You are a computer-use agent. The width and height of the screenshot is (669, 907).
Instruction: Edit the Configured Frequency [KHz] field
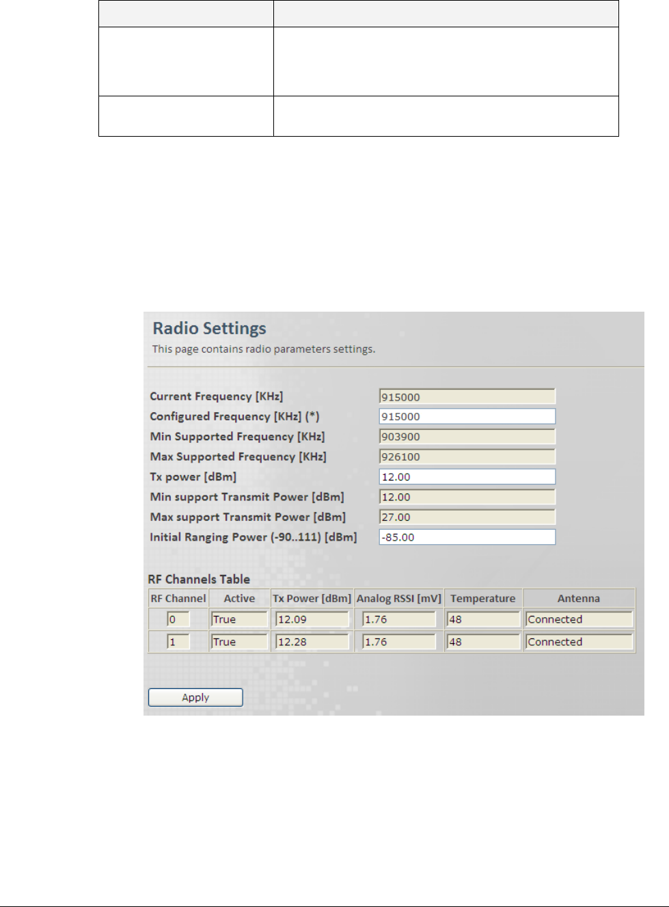point(467,416)
